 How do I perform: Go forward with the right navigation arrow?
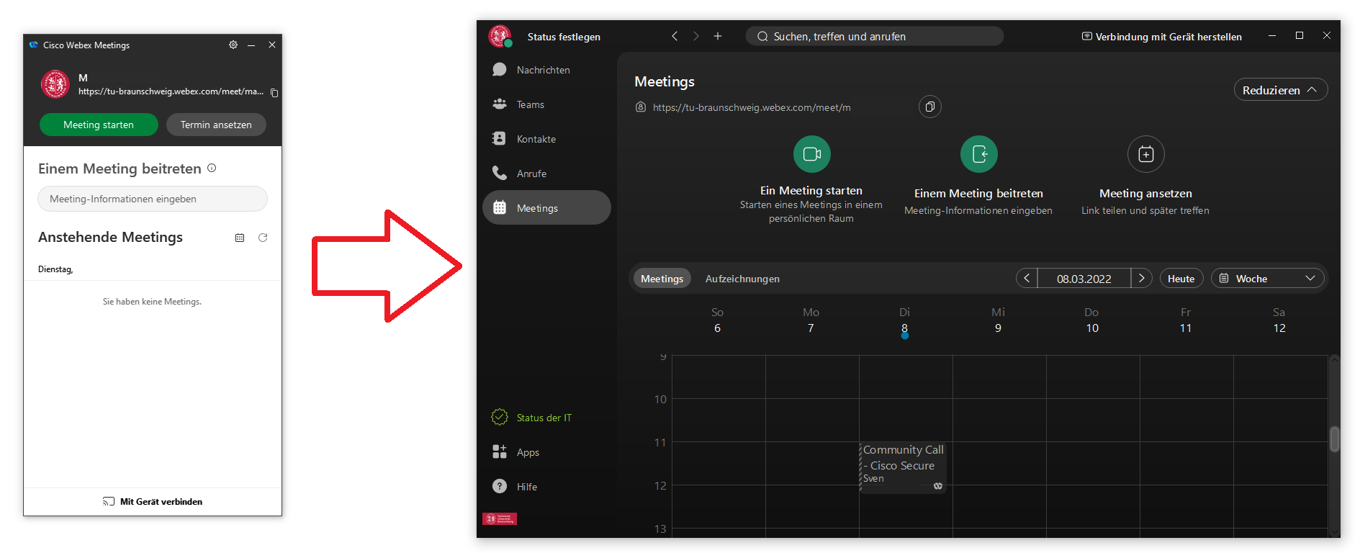[696, 36]
